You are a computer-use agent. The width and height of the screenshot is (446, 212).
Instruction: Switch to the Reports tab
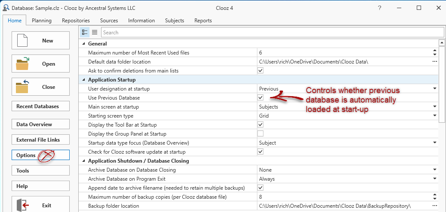coord(203,20)
